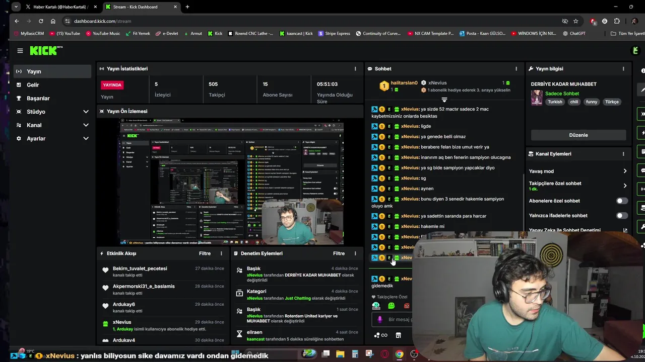645x362 pixels.
Task: Expand the Stüdyo sidebar section
Action: tap(52, 112)
